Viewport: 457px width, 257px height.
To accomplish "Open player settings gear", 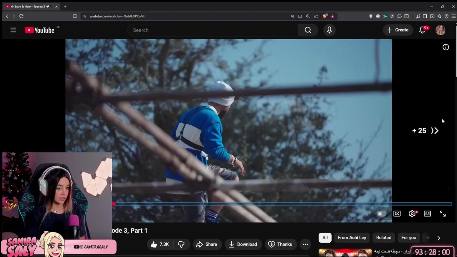I will 412,213.
